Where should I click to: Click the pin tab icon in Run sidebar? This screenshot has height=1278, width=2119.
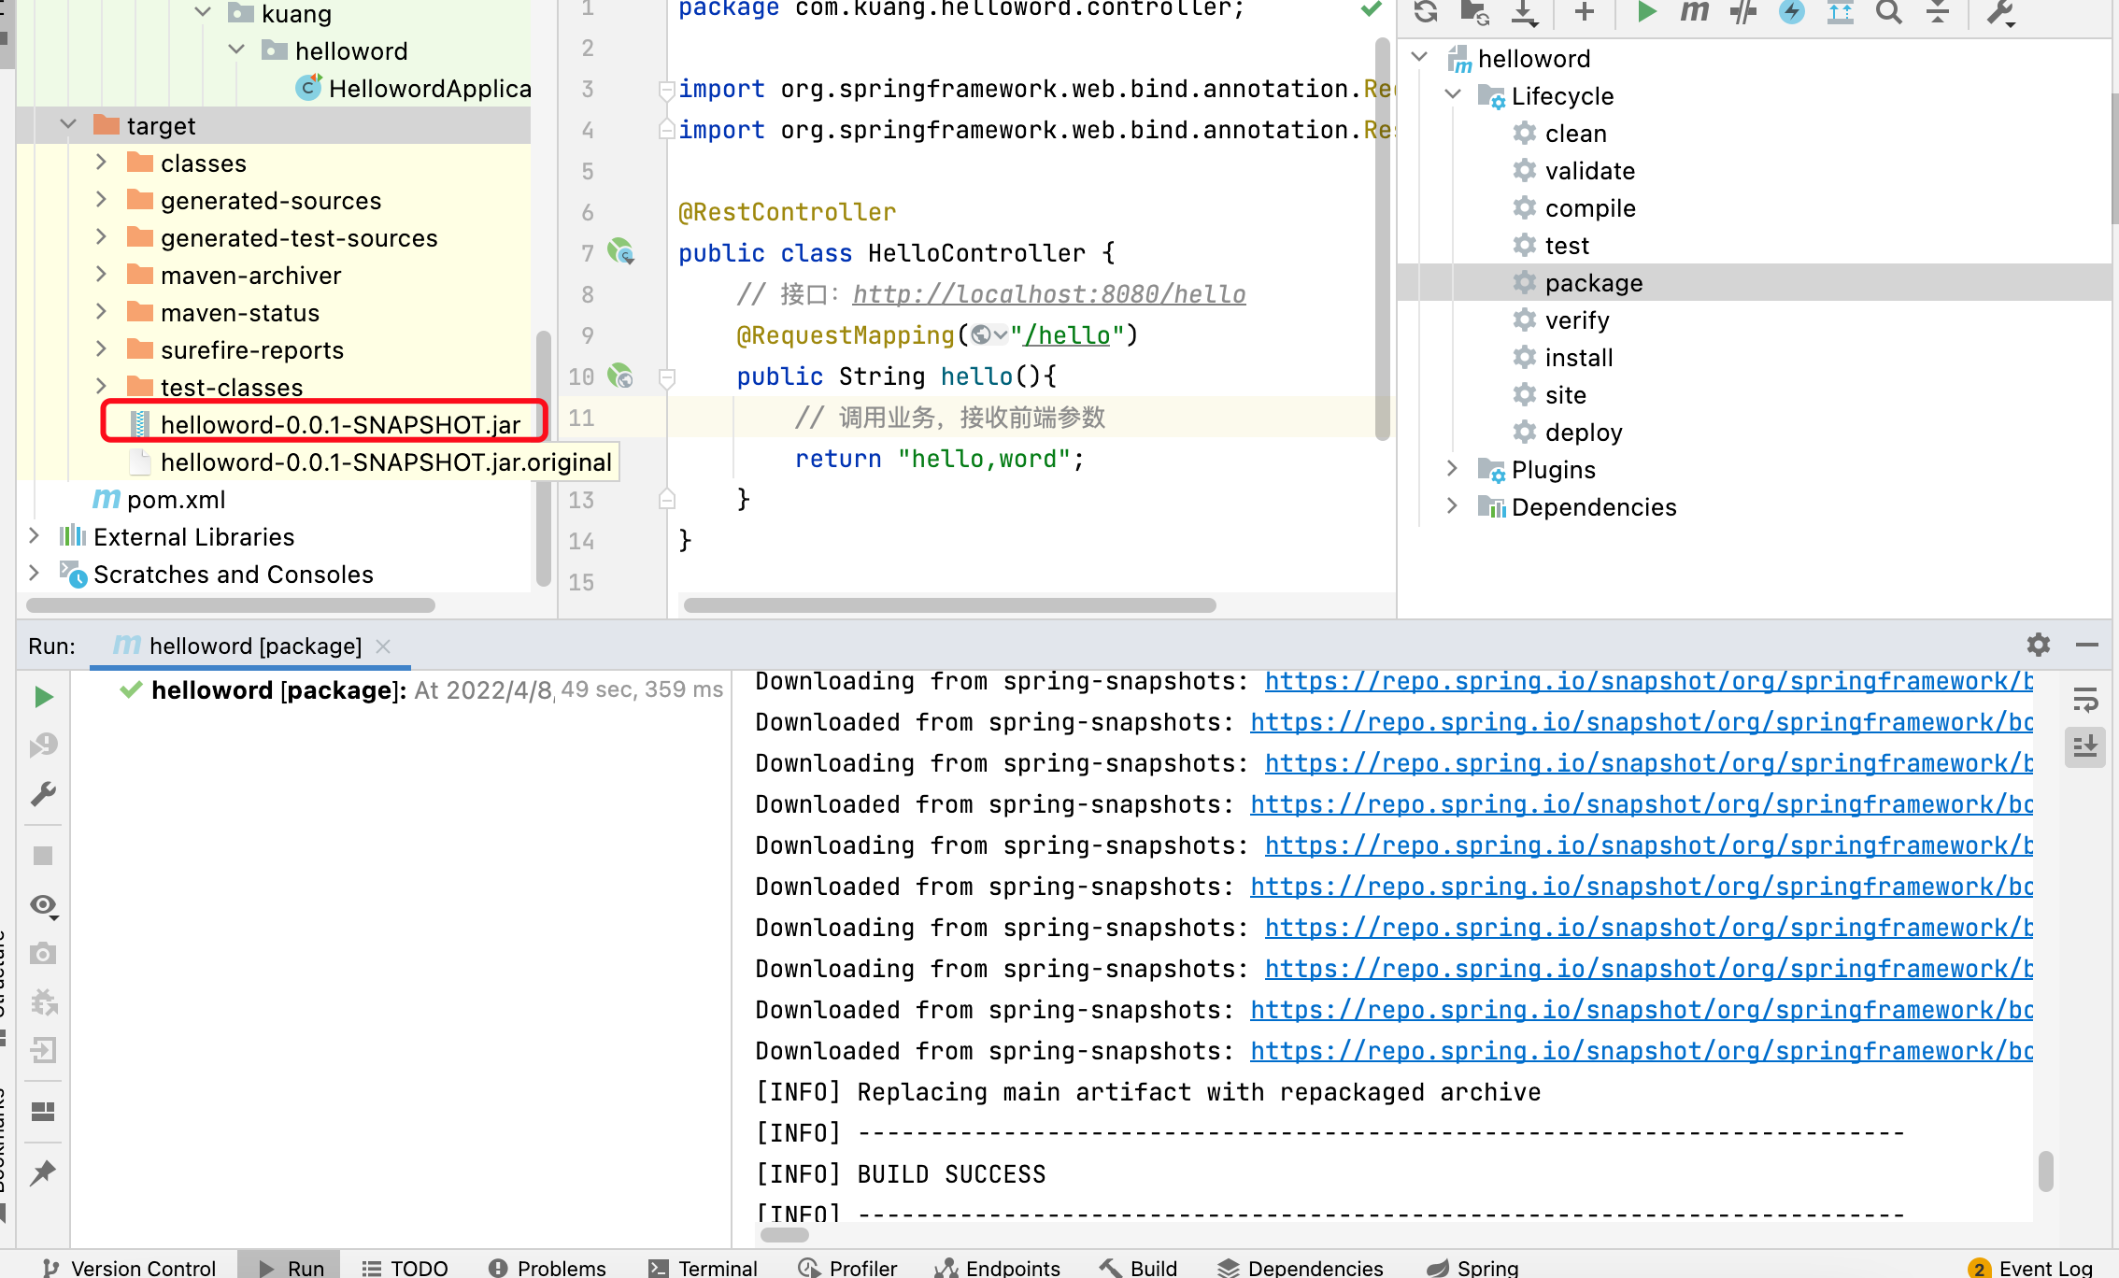(43, 1172)
